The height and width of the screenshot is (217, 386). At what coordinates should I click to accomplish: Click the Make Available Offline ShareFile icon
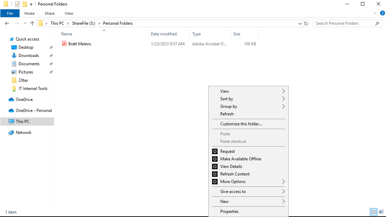click(x=214, y=159)
